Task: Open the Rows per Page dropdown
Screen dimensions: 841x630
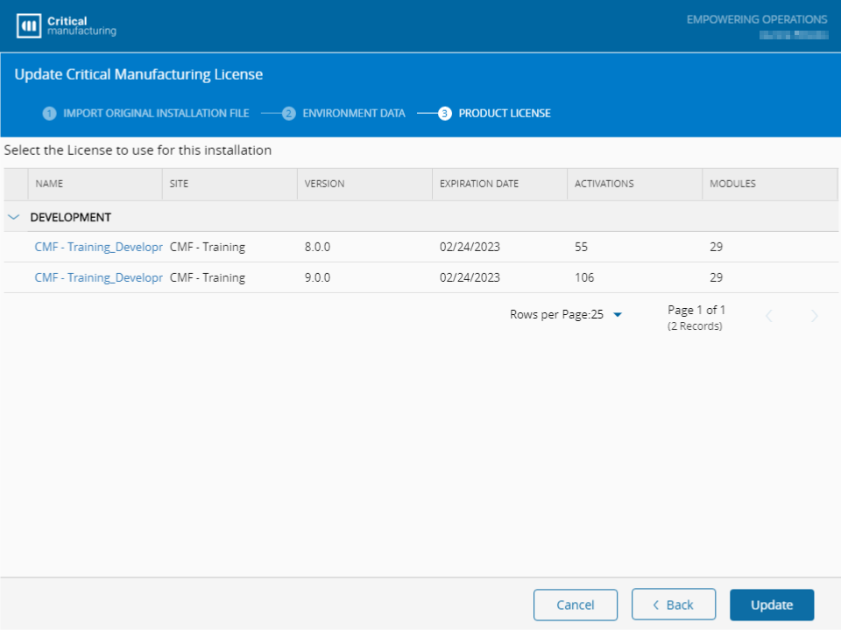Action: [618, 315]
